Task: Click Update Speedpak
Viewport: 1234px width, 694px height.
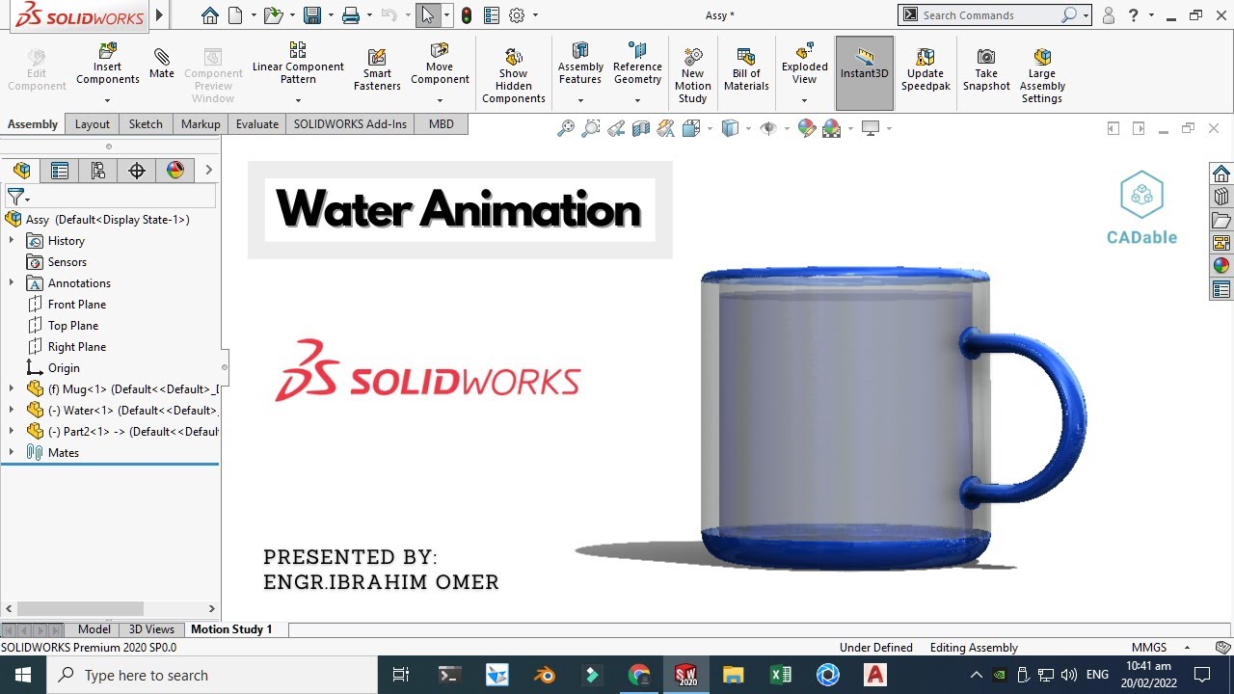Action: [x=925, y=69]
